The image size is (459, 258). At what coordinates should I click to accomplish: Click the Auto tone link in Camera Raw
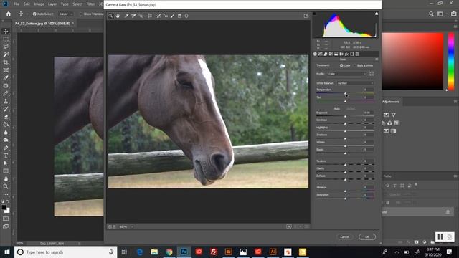pyautogui.click(x=337, y=108)
